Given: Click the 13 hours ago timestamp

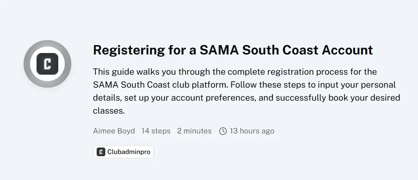Looking at the screenshot, I should 252,131.
